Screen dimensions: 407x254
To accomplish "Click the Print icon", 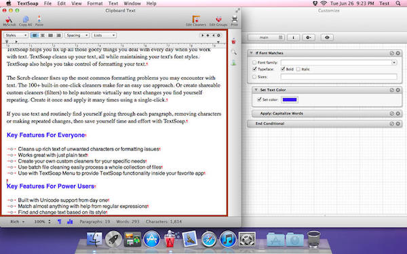I will 235,21.
